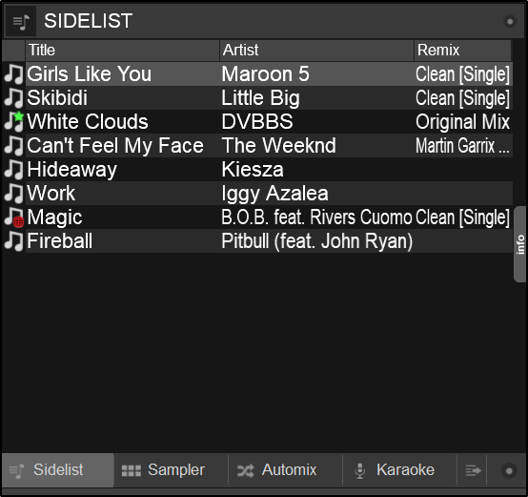
Task: Click the music note icon beside Skibidi
Action: pyautogui.click(x=13, y=98)
